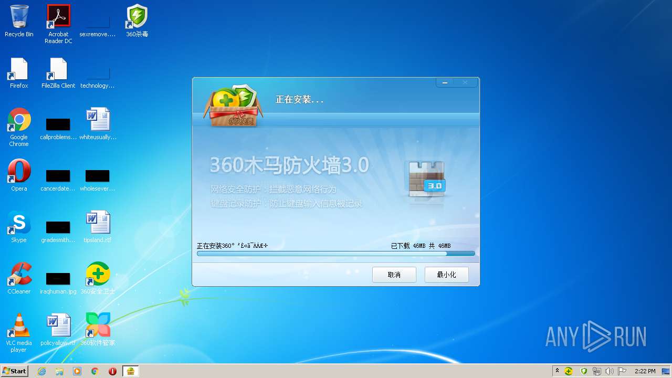Screen dimensions: 672x378
Task: Open Windows Explorer from taskbar
Action: coord(59,371)
